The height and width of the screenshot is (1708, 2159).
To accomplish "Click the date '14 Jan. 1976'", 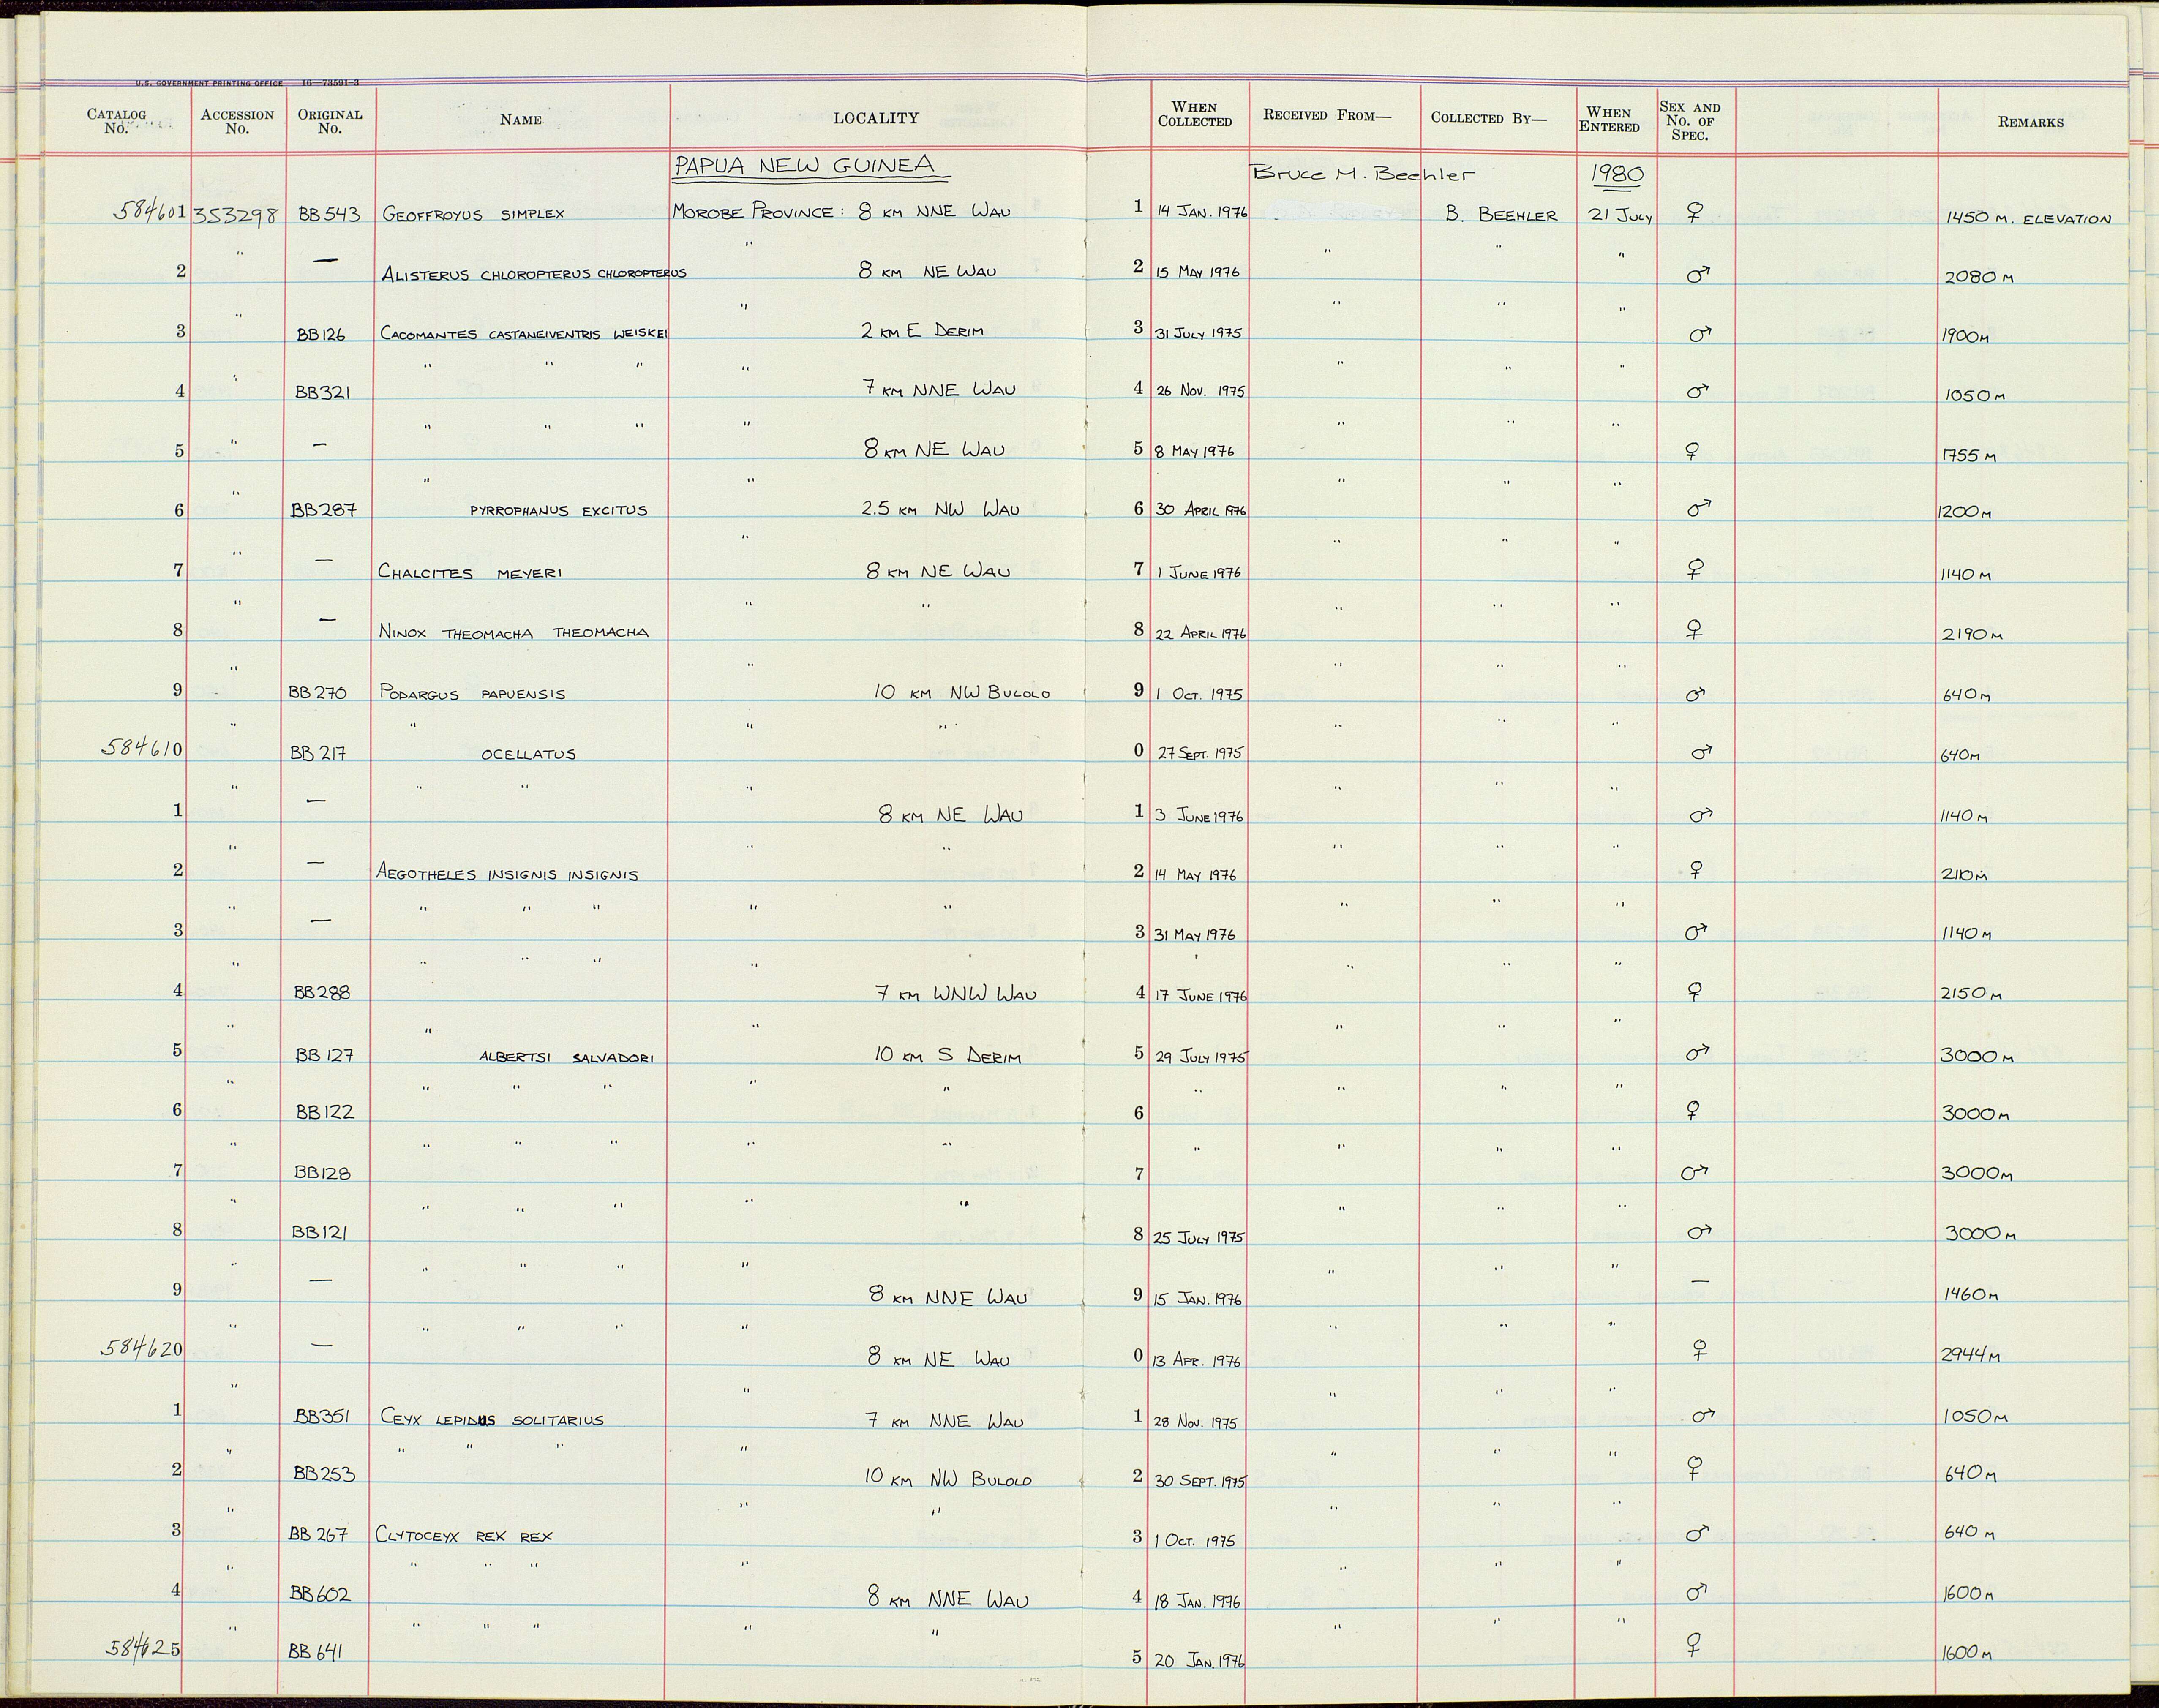I will click(1202, 212).
